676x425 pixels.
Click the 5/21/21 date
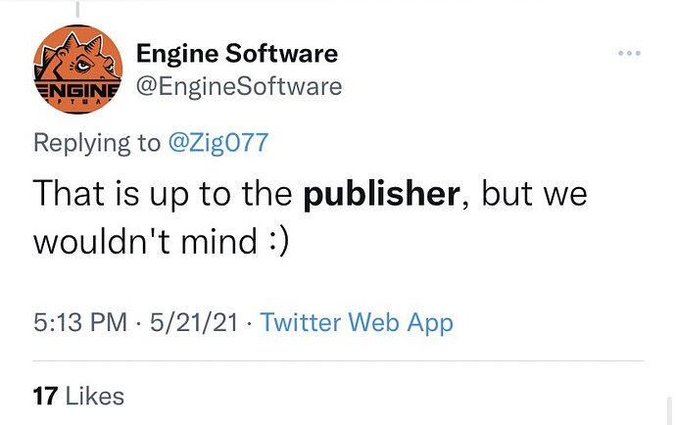(194, 322)
